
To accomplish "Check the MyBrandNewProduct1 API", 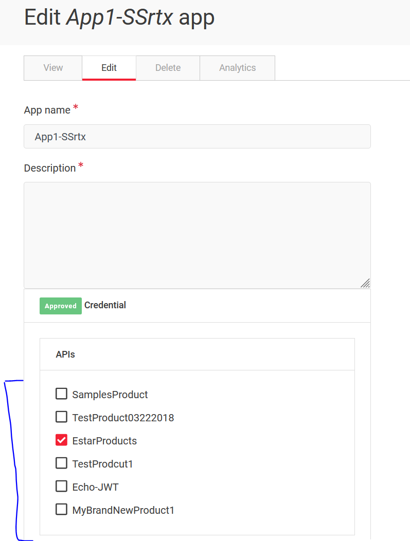I will point(61,509).
